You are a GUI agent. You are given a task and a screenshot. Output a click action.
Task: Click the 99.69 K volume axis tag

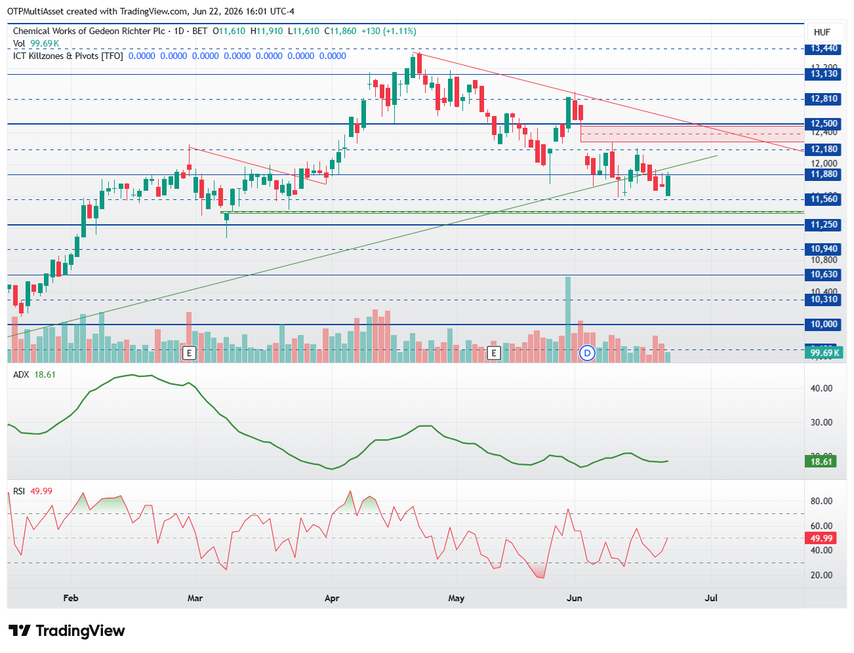point(824,353)
